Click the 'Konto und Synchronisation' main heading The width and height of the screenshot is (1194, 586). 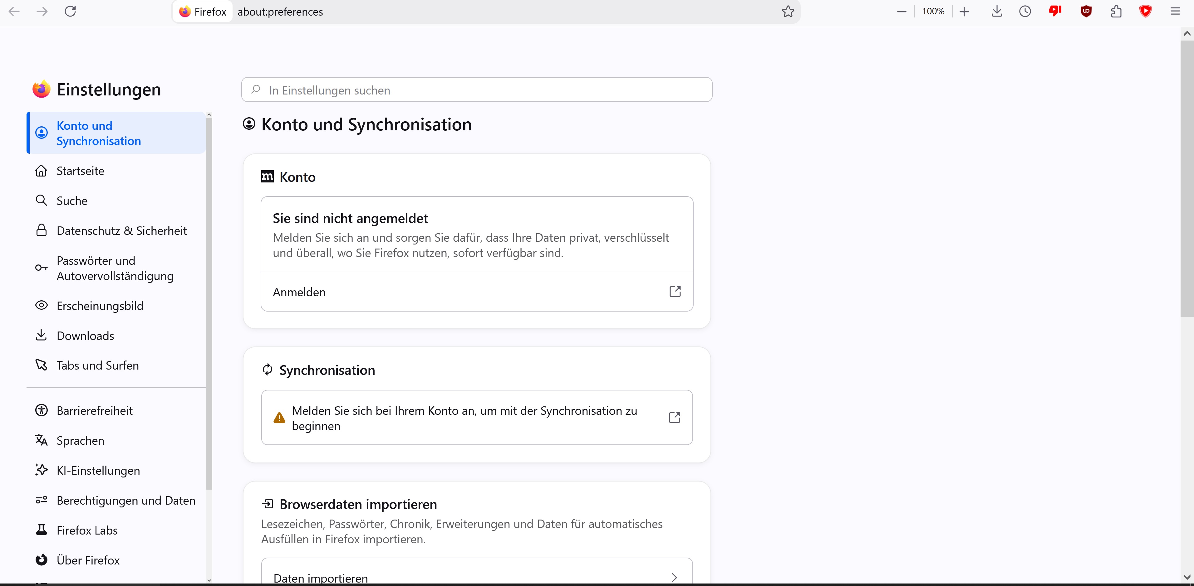coord(366,125)
